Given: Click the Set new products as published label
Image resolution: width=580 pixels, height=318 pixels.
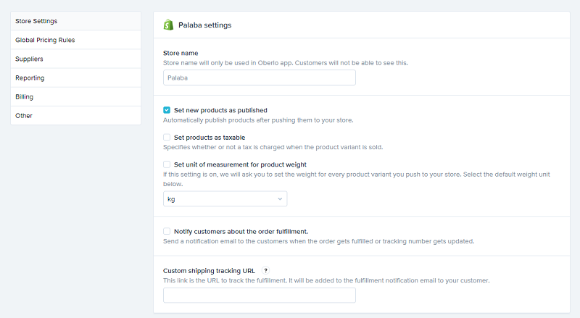Looking at the screenshot, I should click(x=220, y=110).
